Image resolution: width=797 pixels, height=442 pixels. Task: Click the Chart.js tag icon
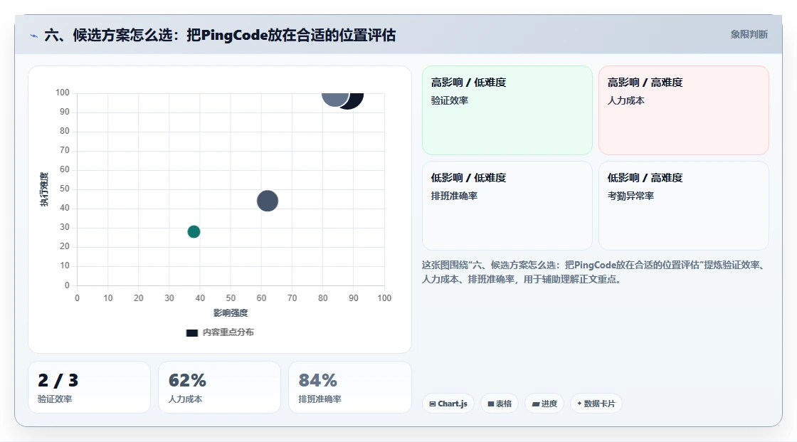pyautogui.click(x=433, y=404)
